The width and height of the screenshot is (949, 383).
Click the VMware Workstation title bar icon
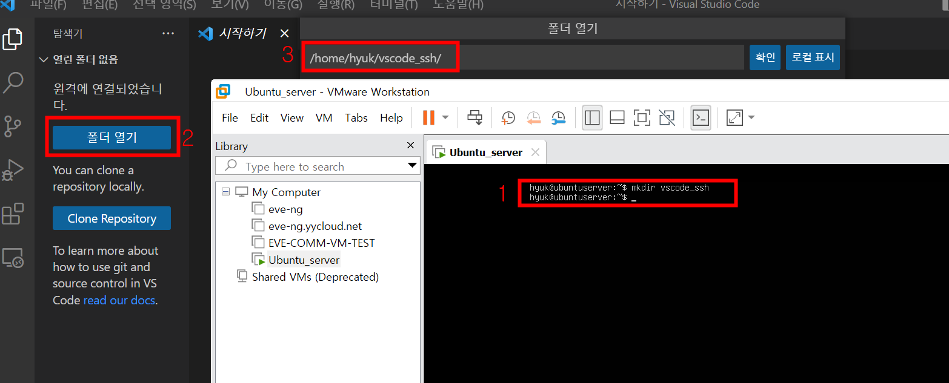point(224,91)
